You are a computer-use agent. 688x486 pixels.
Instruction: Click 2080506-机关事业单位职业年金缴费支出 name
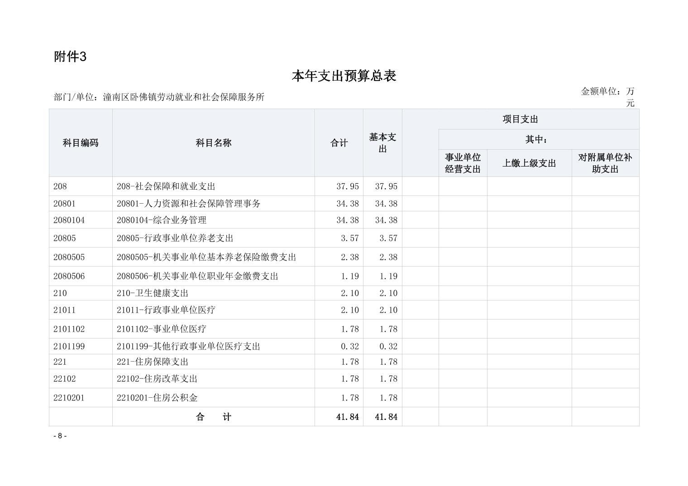[197, 276]
